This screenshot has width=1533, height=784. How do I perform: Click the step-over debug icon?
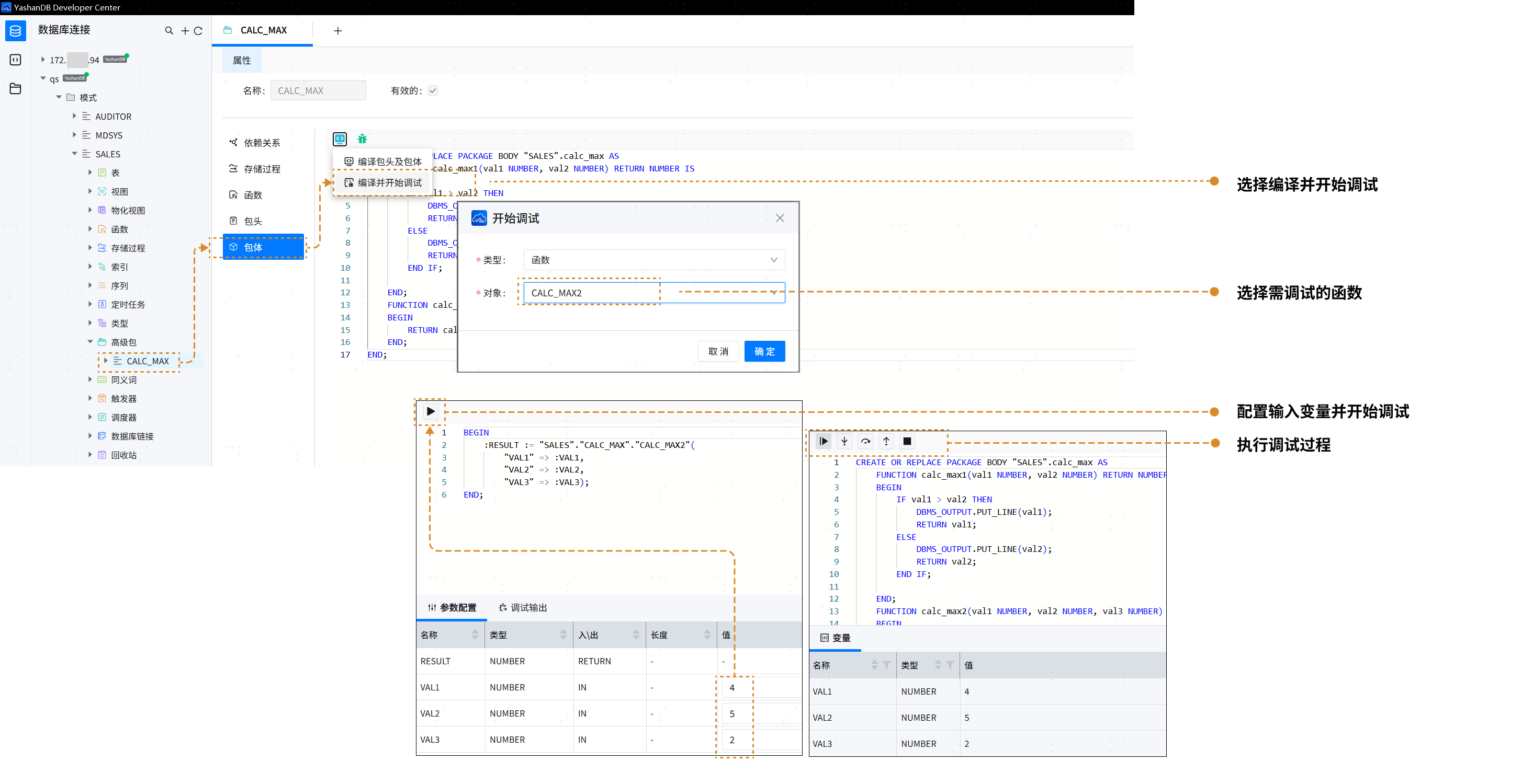(865, 441)
